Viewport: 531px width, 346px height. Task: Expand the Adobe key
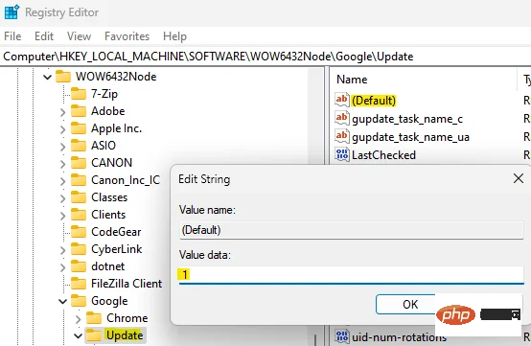[62, 112]
